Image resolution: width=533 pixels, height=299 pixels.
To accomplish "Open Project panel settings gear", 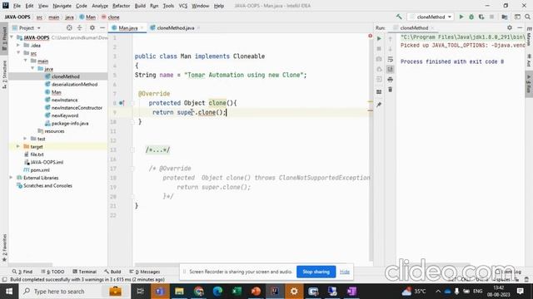I will click(x=92, y=27).
